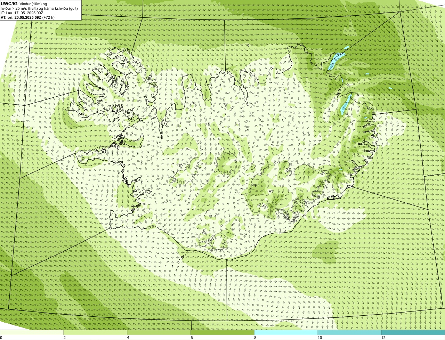This screenshot has width=445, height=340.
Task: Select the "12" label on the colour scale
Action: 383,338
